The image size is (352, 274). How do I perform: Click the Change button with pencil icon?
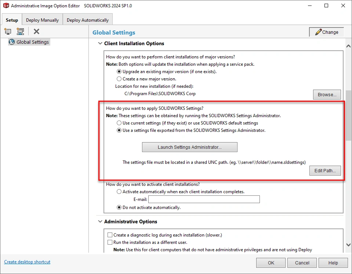pos(326,32)
